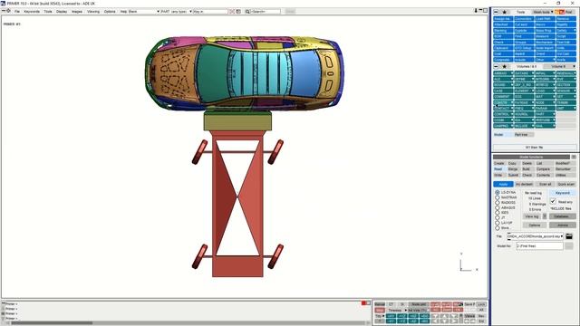580x326 pixels.
Task: Click the Scan all button
Action: coord(545,184)
